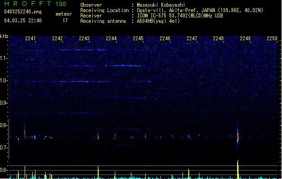Click the meteor count value 17
282x179 pixels.
65,21
